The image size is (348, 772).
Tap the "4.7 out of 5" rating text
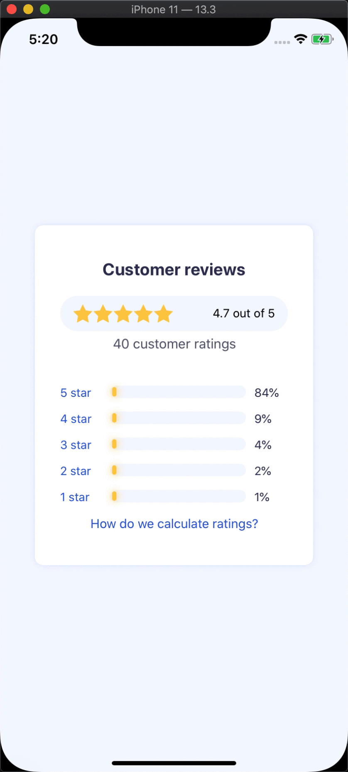[244, 313]
